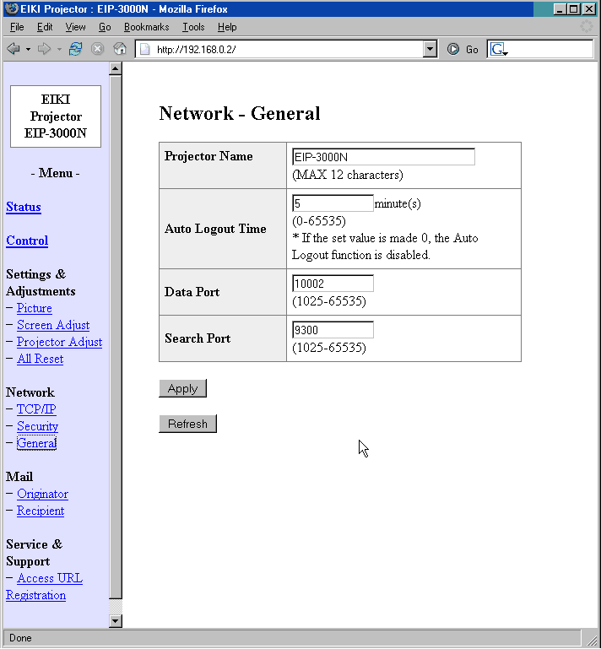Screen dimensions: 601x649
Task: Click the sidebar vertical scrollbar thumb
Action: click(x=116, y=337)
